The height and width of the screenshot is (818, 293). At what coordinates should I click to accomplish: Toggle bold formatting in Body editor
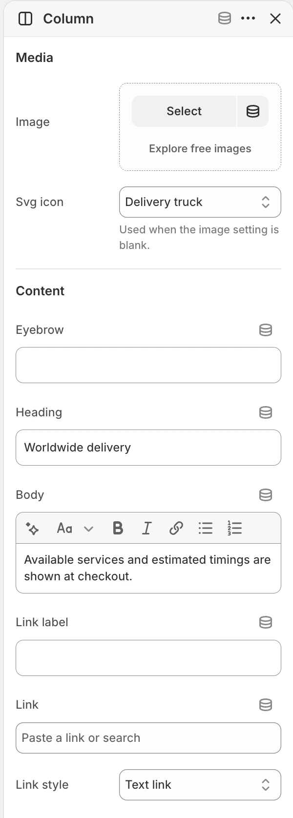click(118, 528)
